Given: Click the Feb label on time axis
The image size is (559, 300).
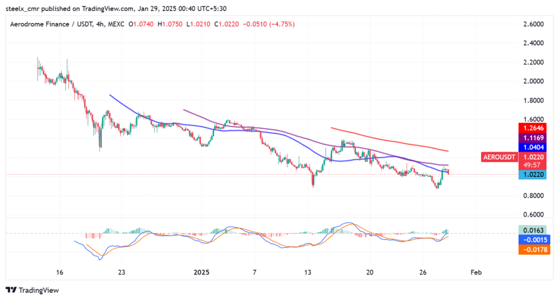Looking at the screenshot, I should tap(476, 272).
